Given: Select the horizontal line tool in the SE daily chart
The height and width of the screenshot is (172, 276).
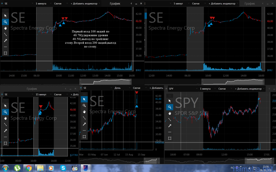Looking at the screenshot, I should click(x=84, y=130).
